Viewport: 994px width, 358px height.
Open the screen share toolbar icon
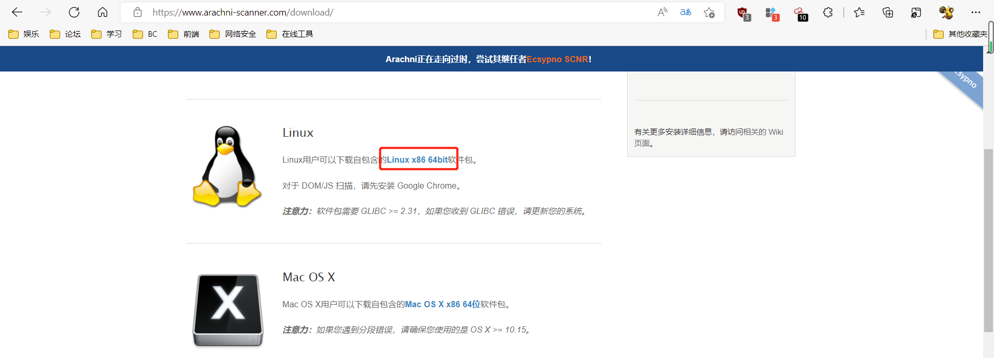tap(916, 12)
